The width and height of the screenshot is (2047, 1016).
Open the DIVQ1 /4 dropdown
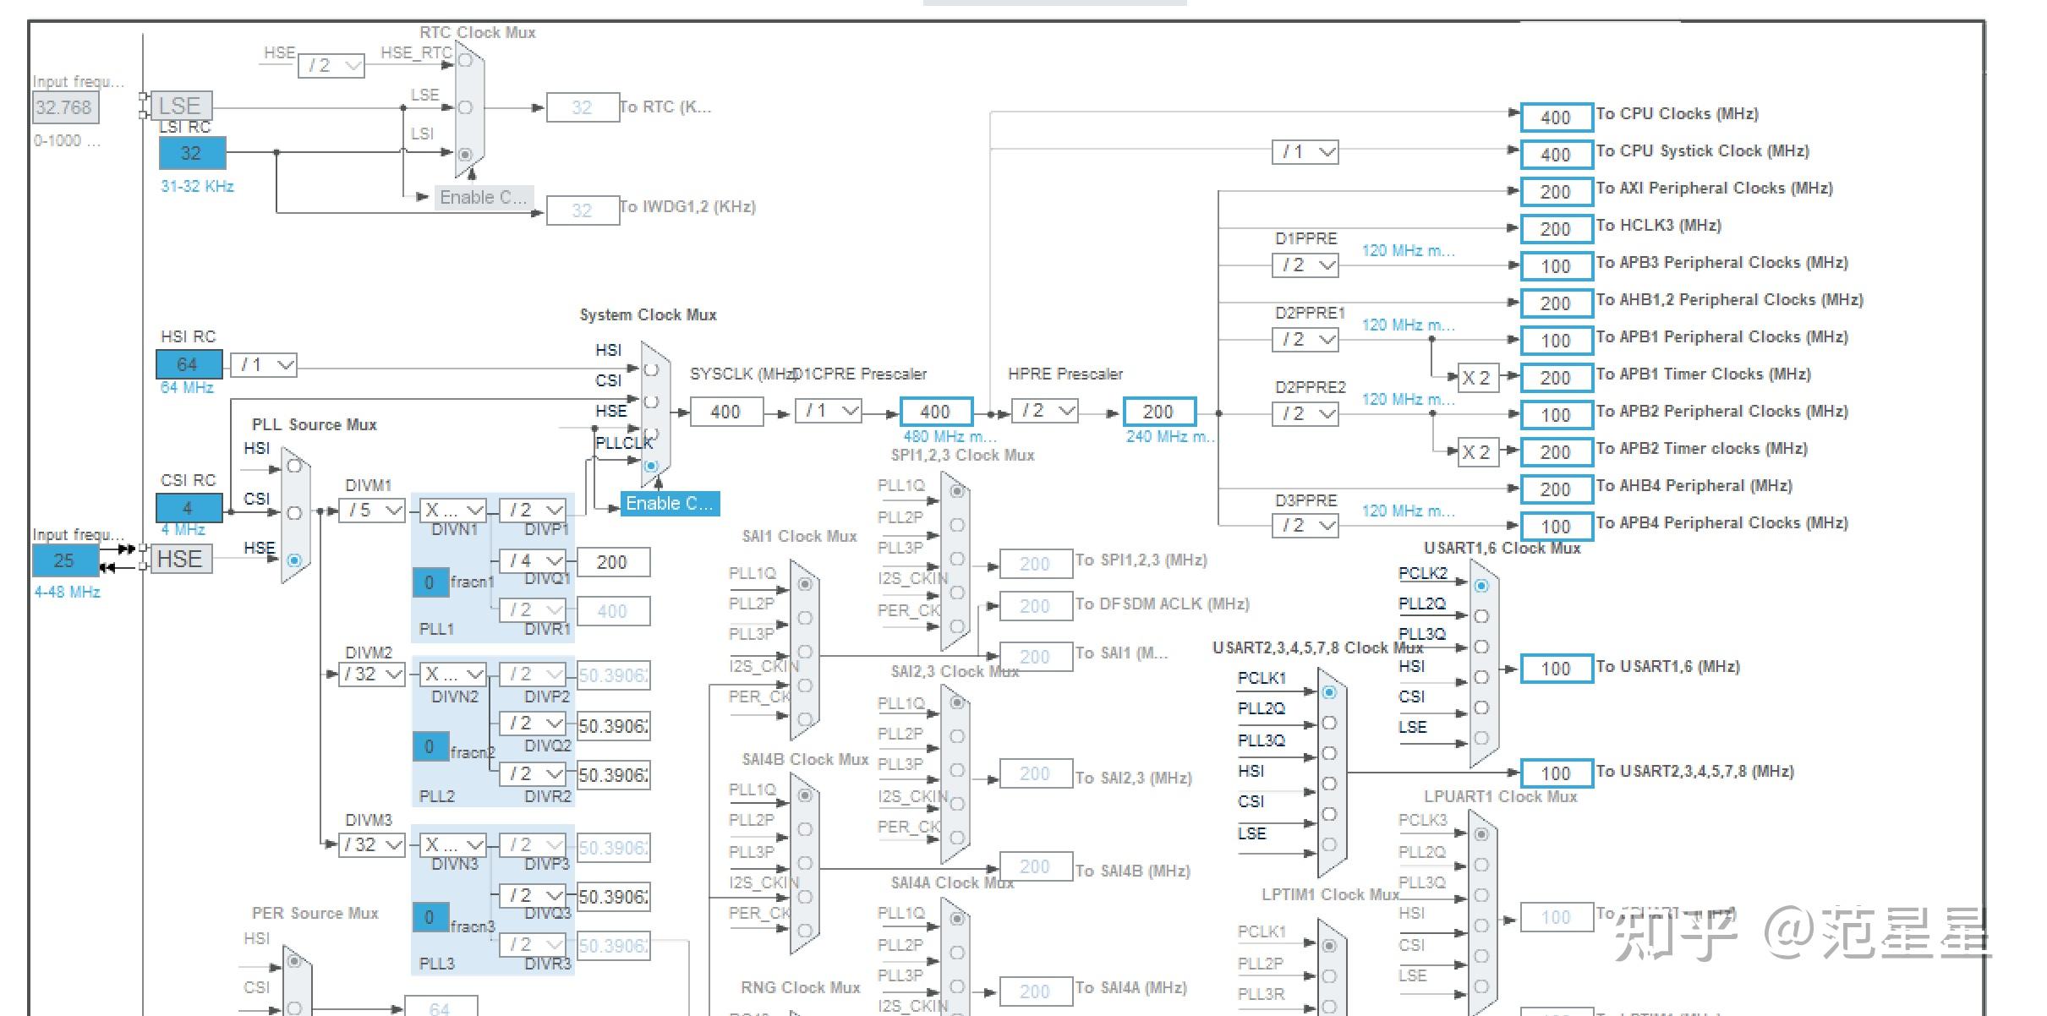pyautogui.click(x=533, y=560)
